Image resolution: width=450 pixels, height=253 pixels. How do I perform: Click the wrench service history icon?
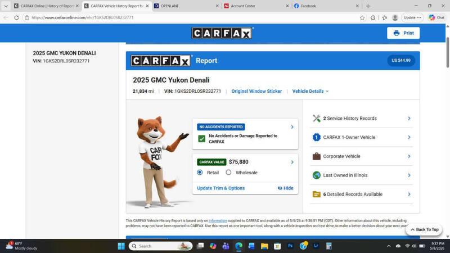pyautogui.click(x=316, y=118)
